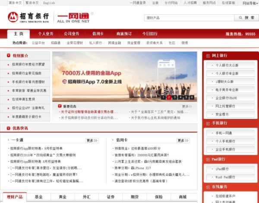Open 企业银行UBANK in the 网上银行 panel
This screenshot has height=203, width=259.
(x=231, y=98)
